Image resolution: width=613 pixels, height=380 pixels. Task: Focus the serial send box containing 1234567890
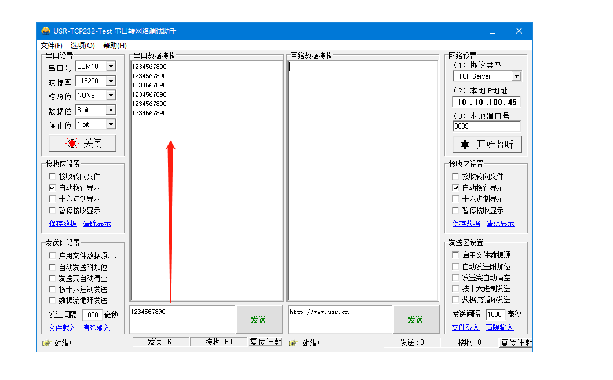pos(183,320)
